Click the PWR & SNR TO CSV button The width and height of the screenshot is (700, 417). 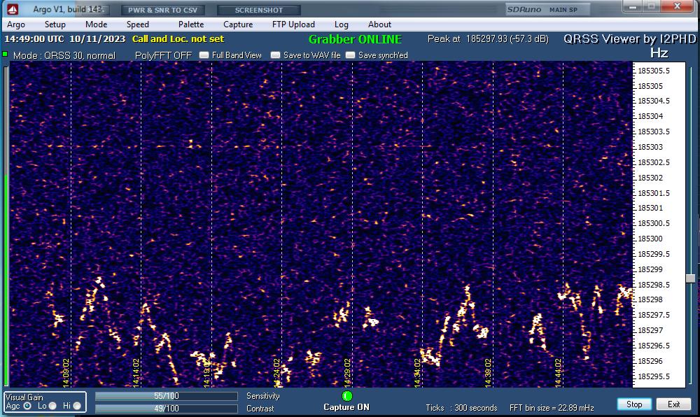tap(162, 10)
